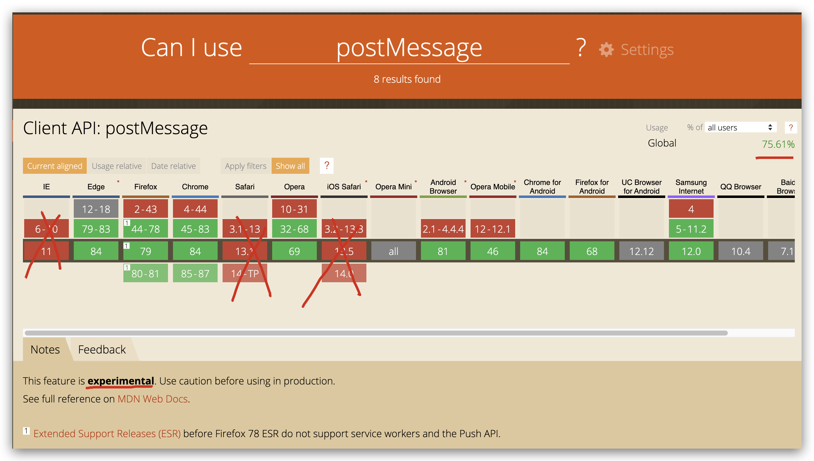Click the iOS Safari column header
This screenshot has width=814, height=461.
(344, 187)
